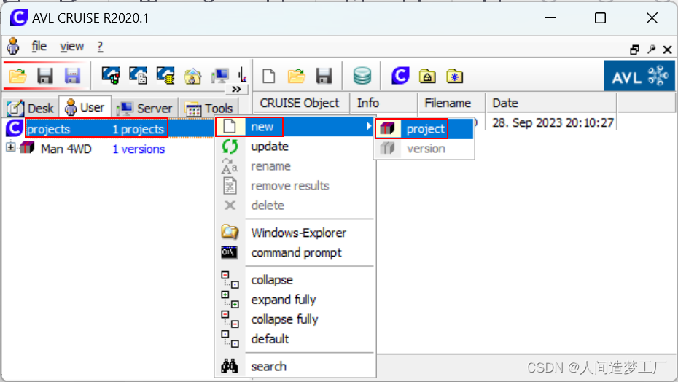Open the file menu

click(39, 46)
